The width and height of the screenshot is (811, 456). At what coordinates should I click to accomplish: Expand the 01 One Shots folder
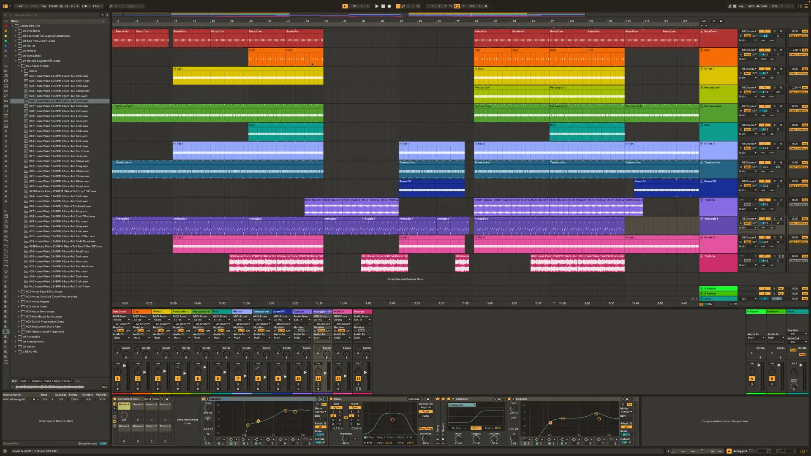pos(16,31)
